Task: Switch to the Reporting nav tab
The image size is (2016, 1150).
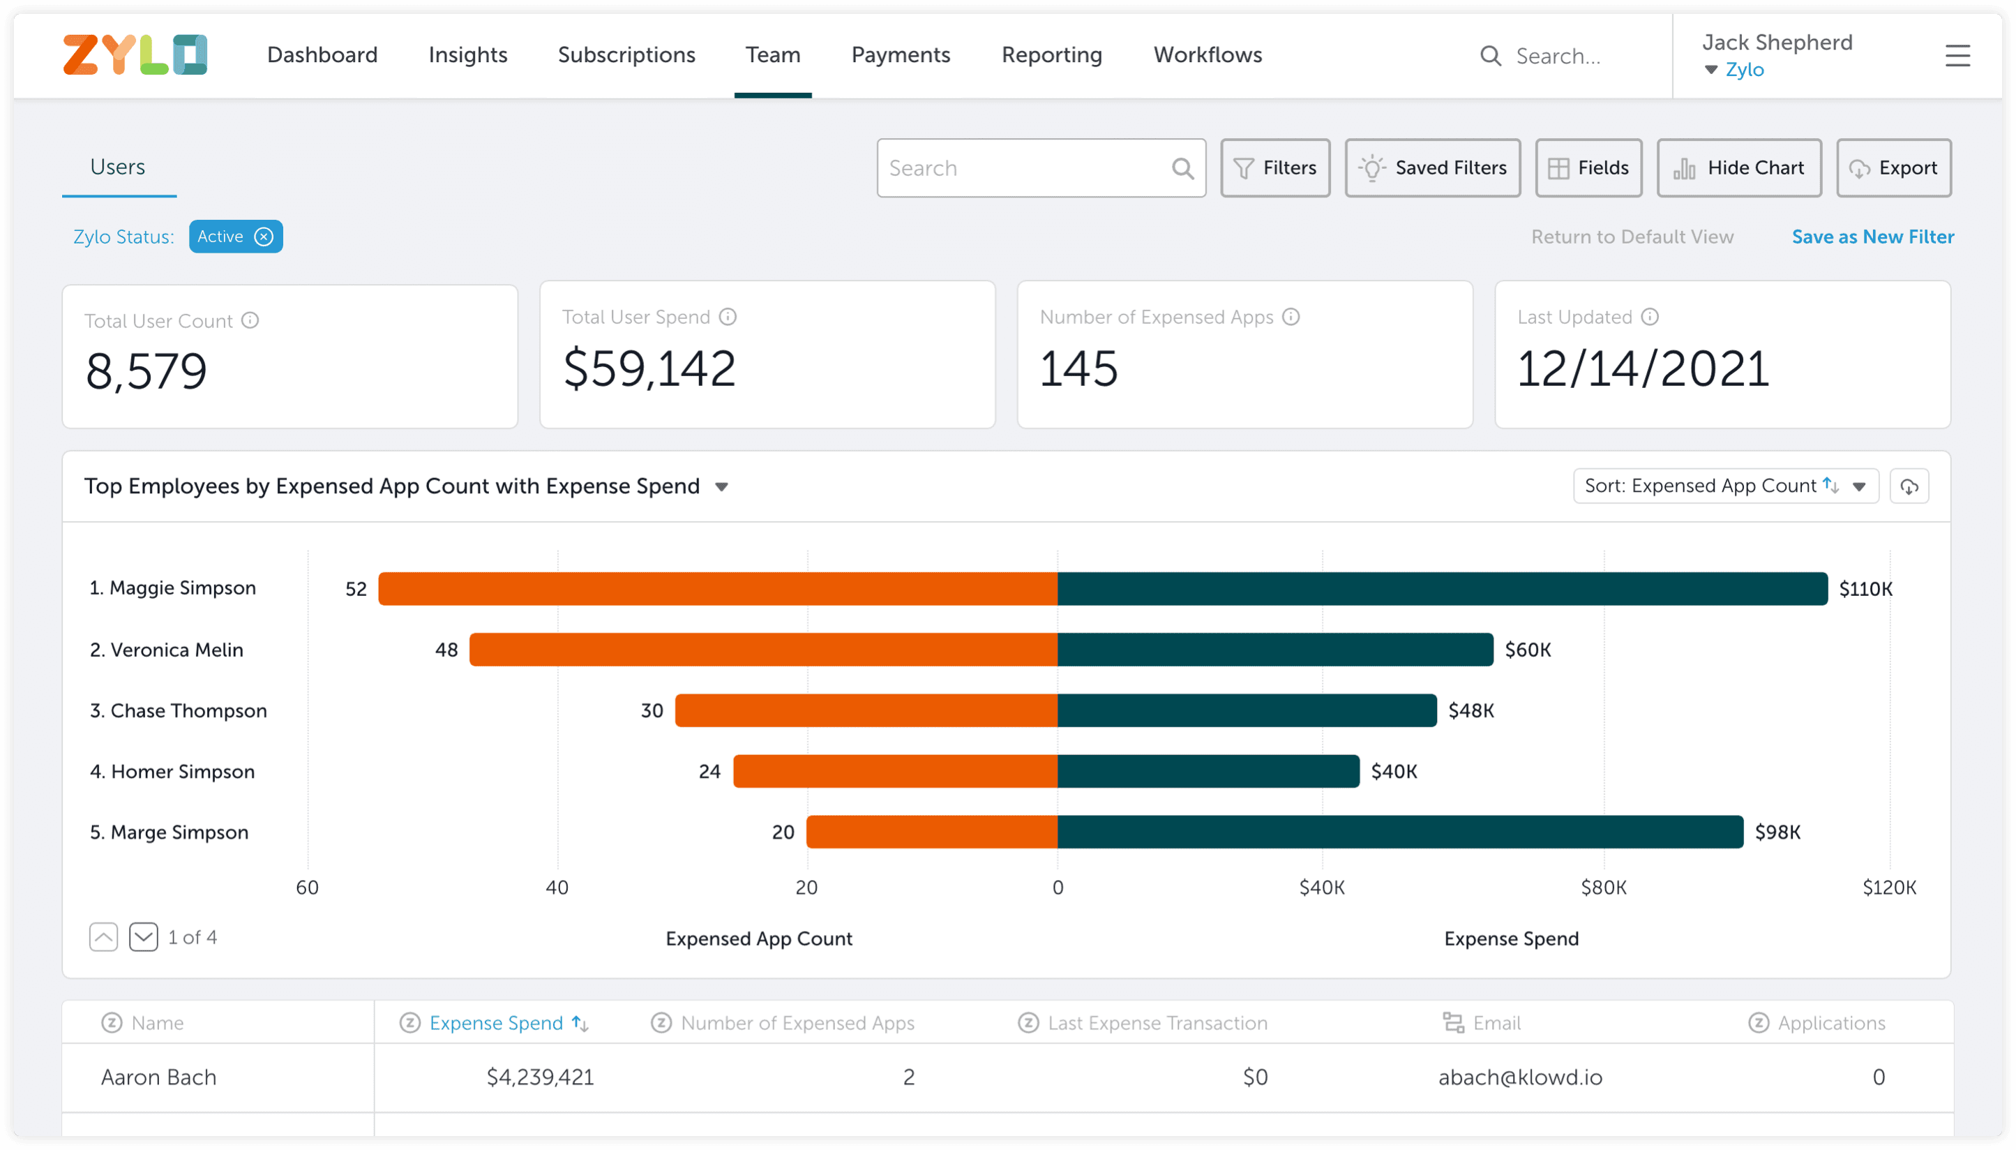Action: (1051, 54)
